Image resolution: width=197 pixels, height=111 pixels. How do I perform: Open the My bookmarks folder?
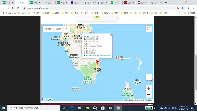coord(134,13)
